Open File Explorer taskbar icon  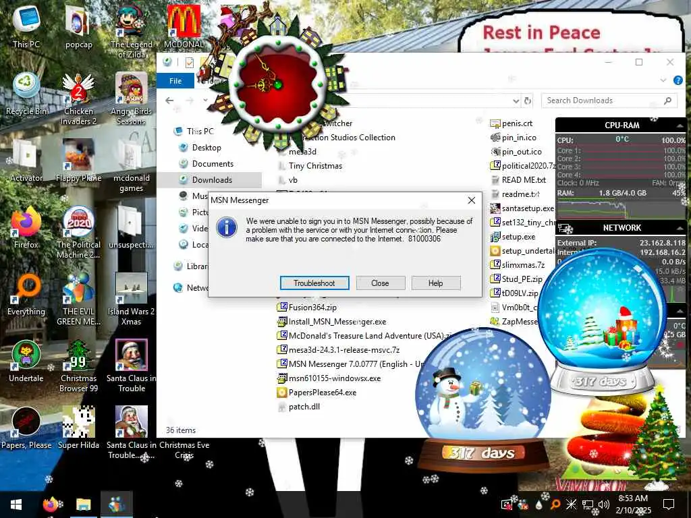coord(83,505)
